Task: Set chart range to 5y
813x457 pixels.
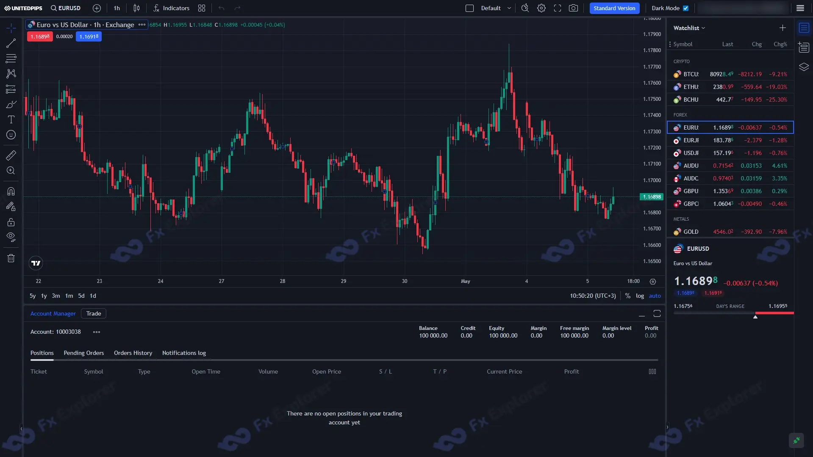Action: pyautogui.click(x=33, y=296)
